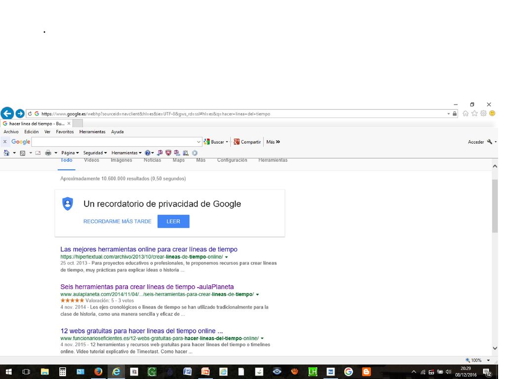Click the Google privacy shield icon
The width and height of the screenshot is (506, 379).
[x=67, y=204]
